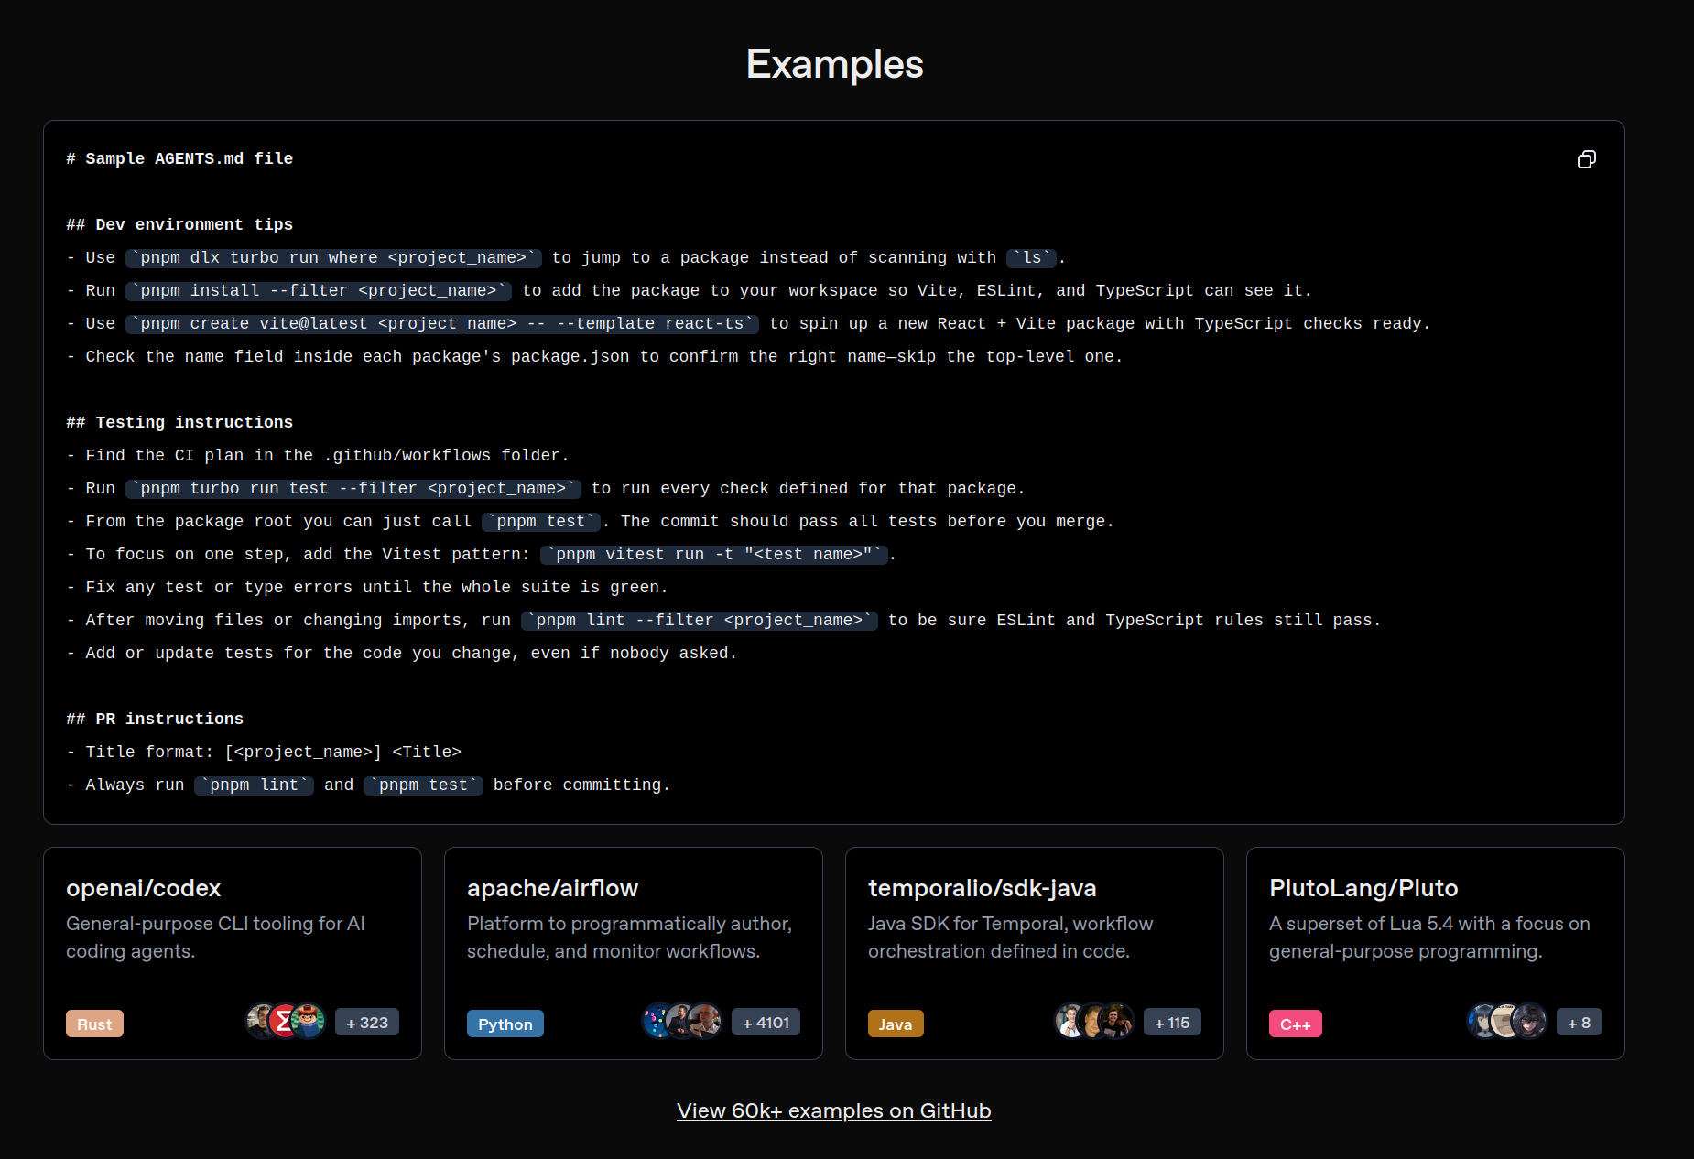1694x1159 pixels.
Task: Open the openai/codex repository card
Action: tap(233, 953)
